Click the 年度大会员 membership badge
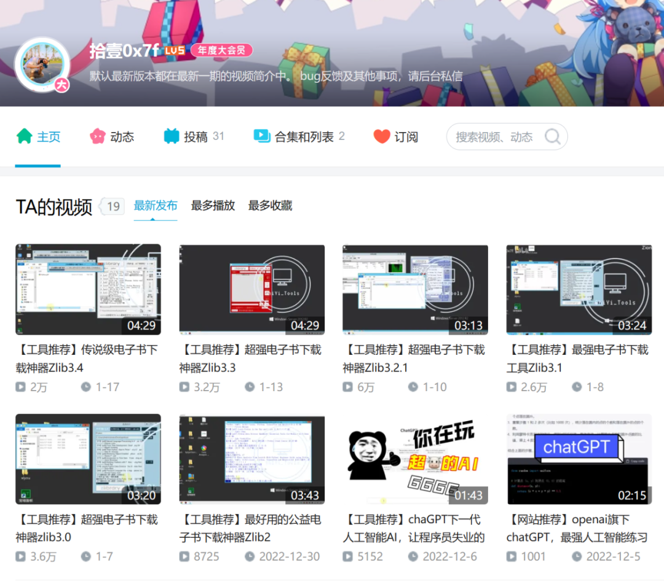Viewport: 664px width, 587px height. click(221, 50)
